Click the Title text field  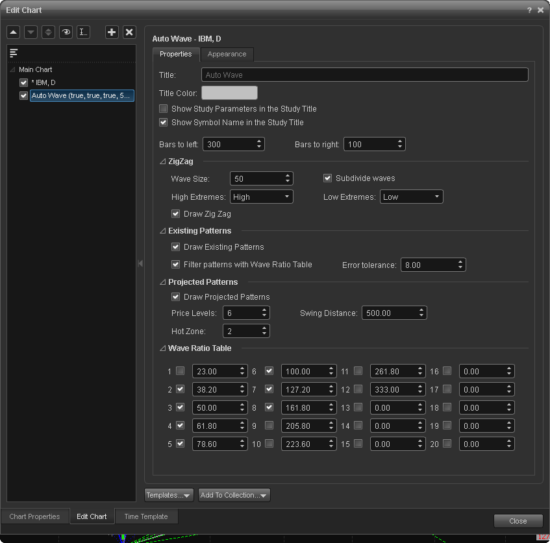(x=365, y=75)
